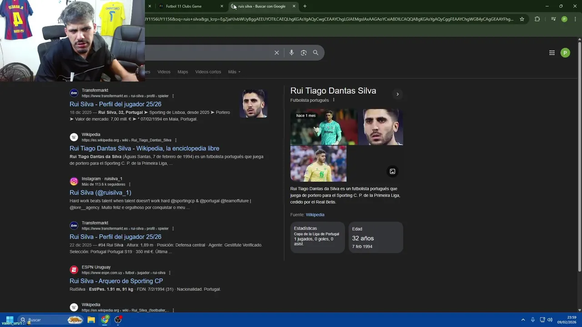Open the Google account avatar
This screenshot has width=582, height=327.
tap(565, 53)
